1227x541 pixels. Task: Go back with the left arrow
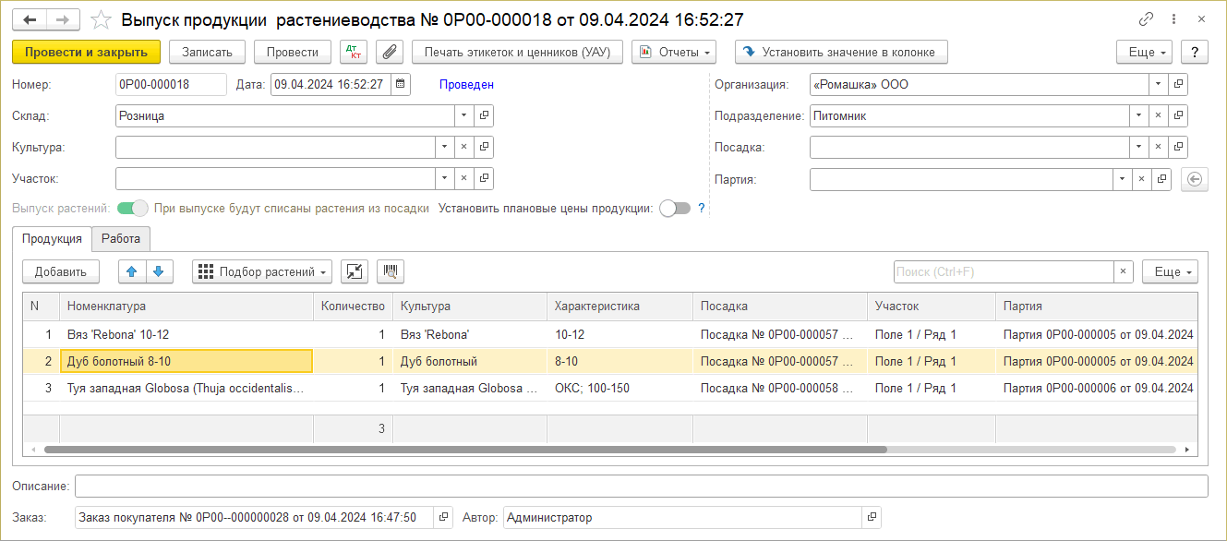[30, 18]
